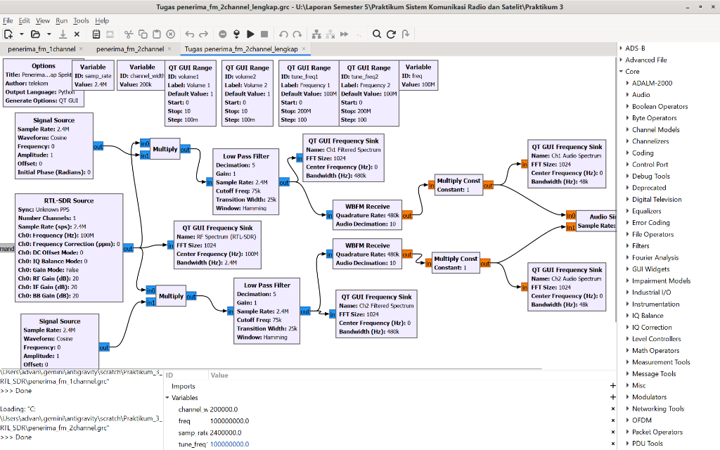Close the Tugas penerima_fm_2channel_lengkap tab
The height and width of the screenshot is (450, 720).
click(304, 49)
